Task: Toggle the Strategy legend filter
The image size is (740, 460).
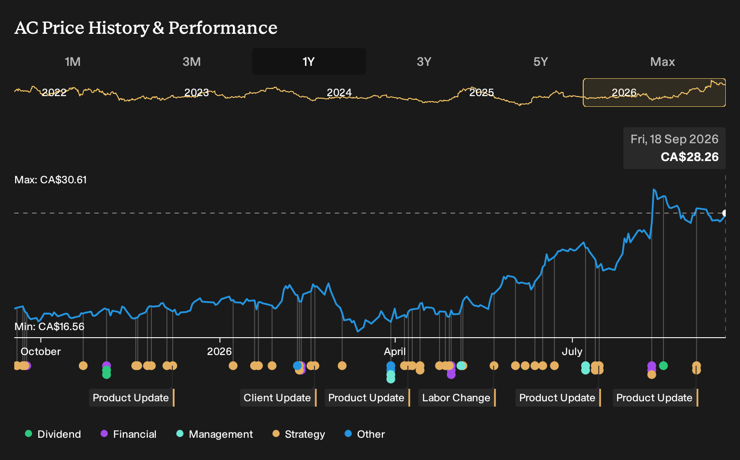Action: pos(299,434)
